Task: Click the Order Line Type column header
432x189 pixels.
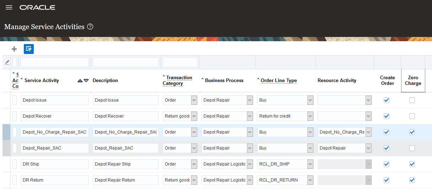Action: pyautogui.click(x=279, y=81)
